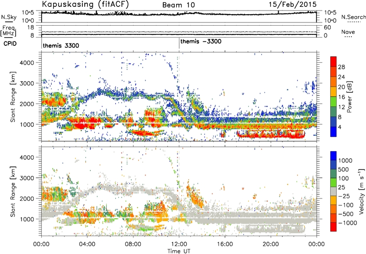The image size is (366, 254).
Task: Click the right-side "10^0" noise axis tick
Action: pyautogui.click(x=330, y=21)
